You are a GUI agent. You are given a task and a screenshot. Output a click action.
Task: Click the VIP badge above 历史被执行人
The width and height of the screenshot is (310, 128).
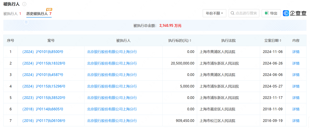[x=49, y=10]
